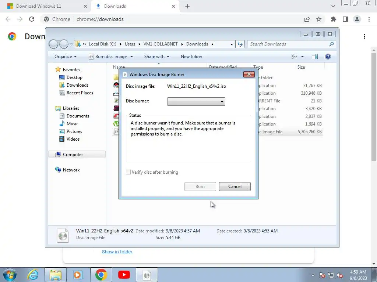
Task: Click Local Disk (C:) in the breadcrumb
Action: point(102,44)
